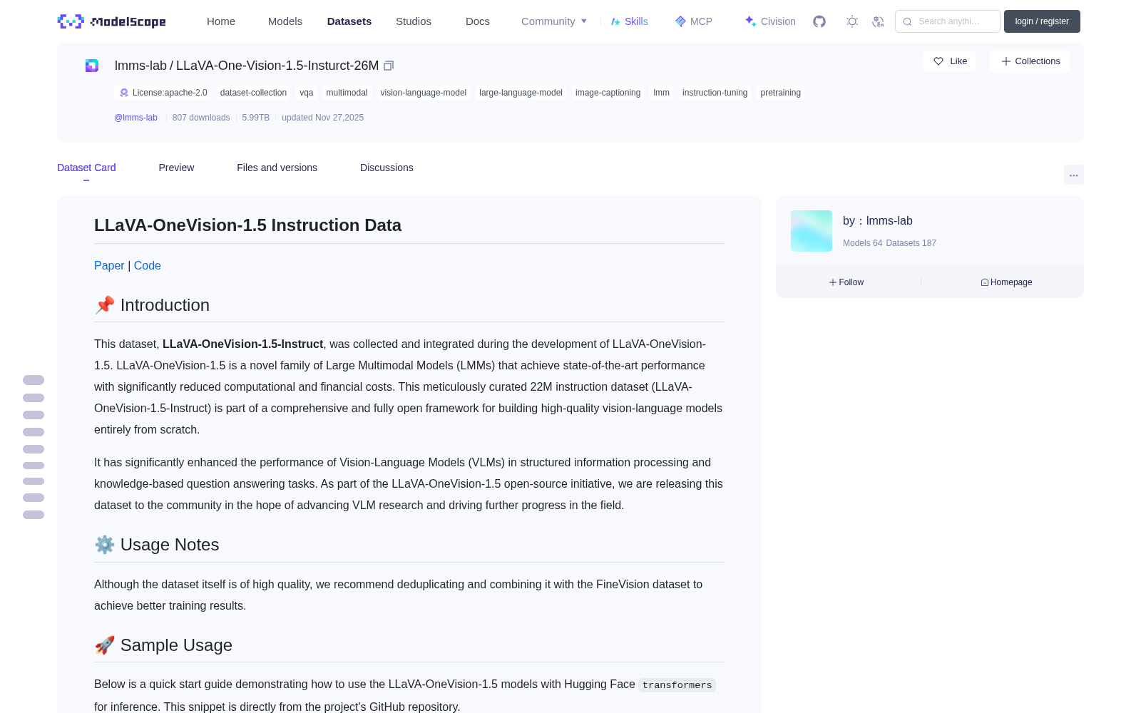The height and width of the screenshot is (713, 1141).
Task: Open the Models navigation item
Action: [x=285, y=21]
